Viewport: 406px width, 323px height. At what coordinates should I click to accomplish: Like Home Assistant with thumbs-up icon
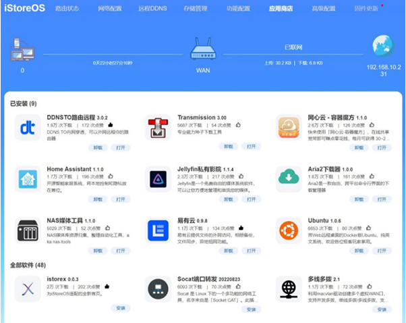point(111,176)
